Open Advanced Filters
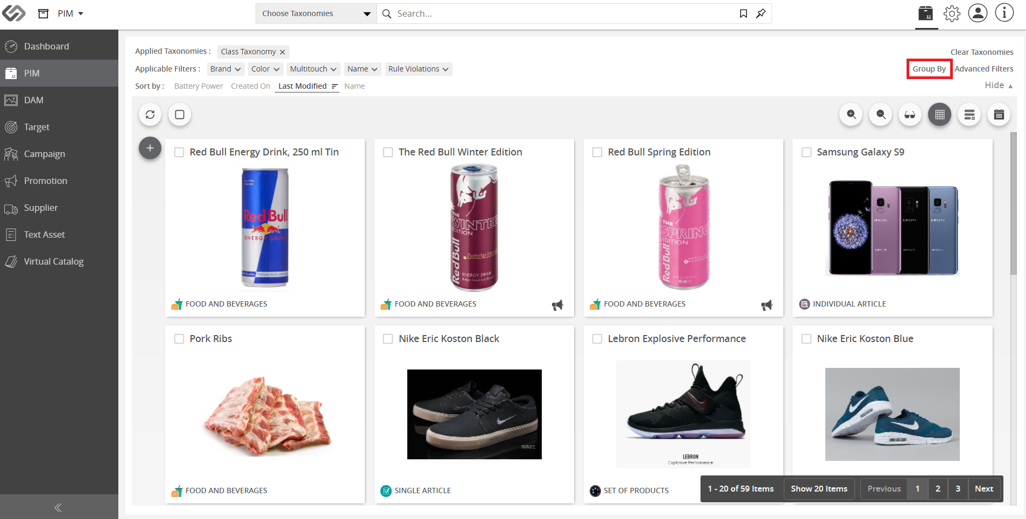The image size is (1026, 519). 984,69
